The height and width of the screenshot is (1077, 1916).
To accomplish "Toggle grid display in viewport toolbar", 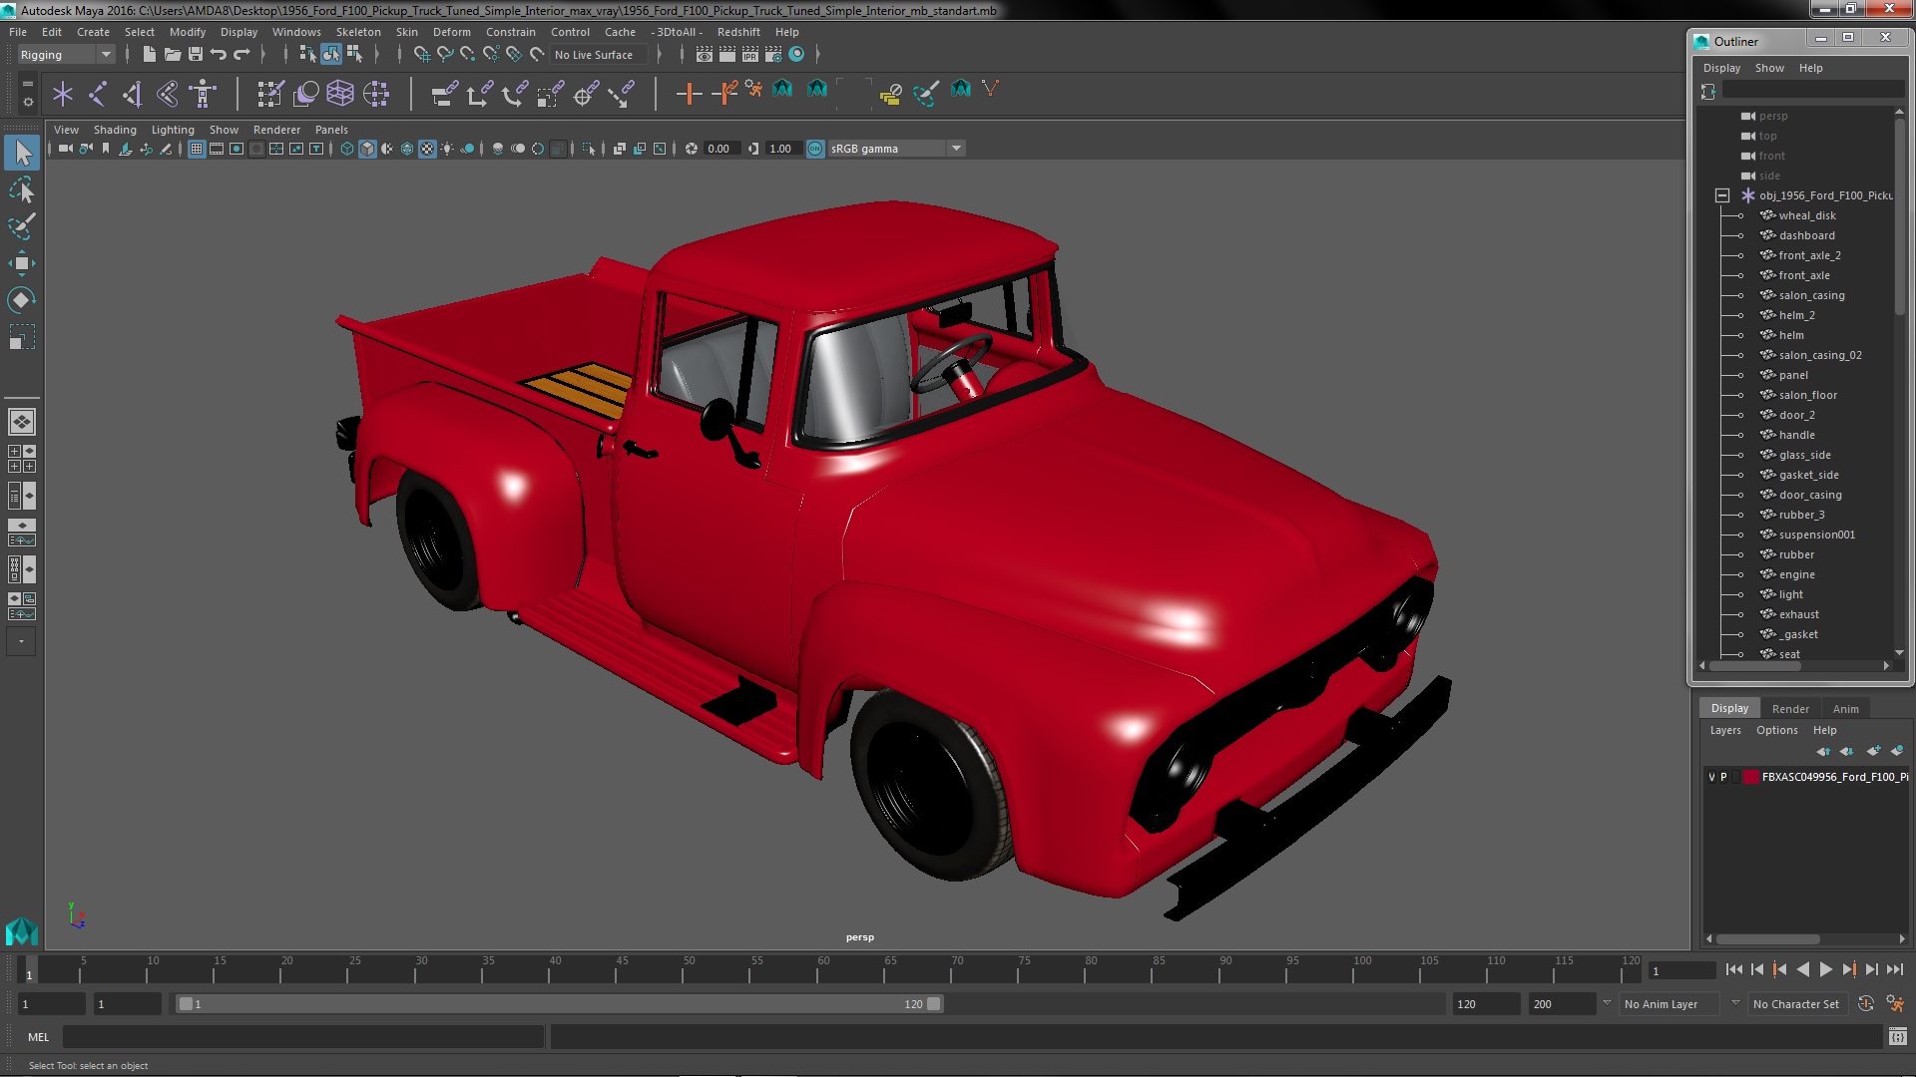I will coord(197,149).
